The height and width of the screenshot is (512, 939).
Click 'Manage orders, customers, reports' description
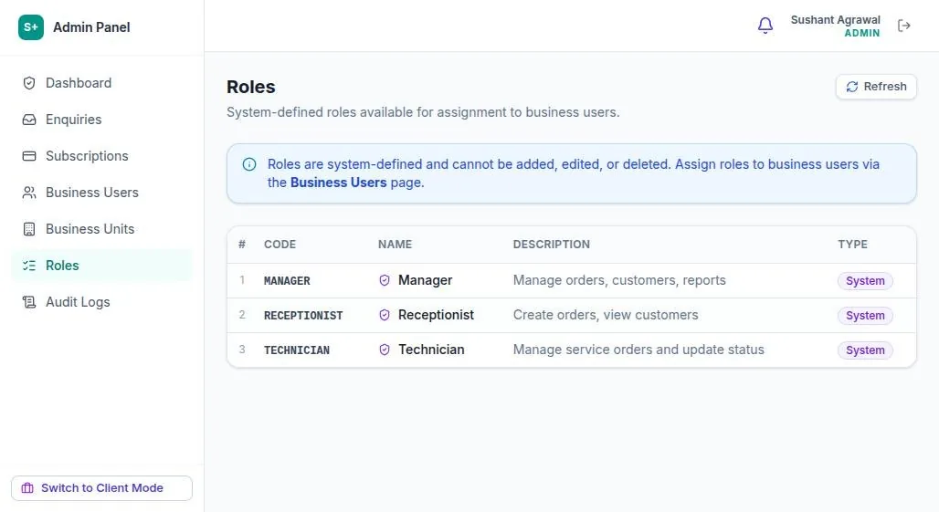tap(619, 280)
